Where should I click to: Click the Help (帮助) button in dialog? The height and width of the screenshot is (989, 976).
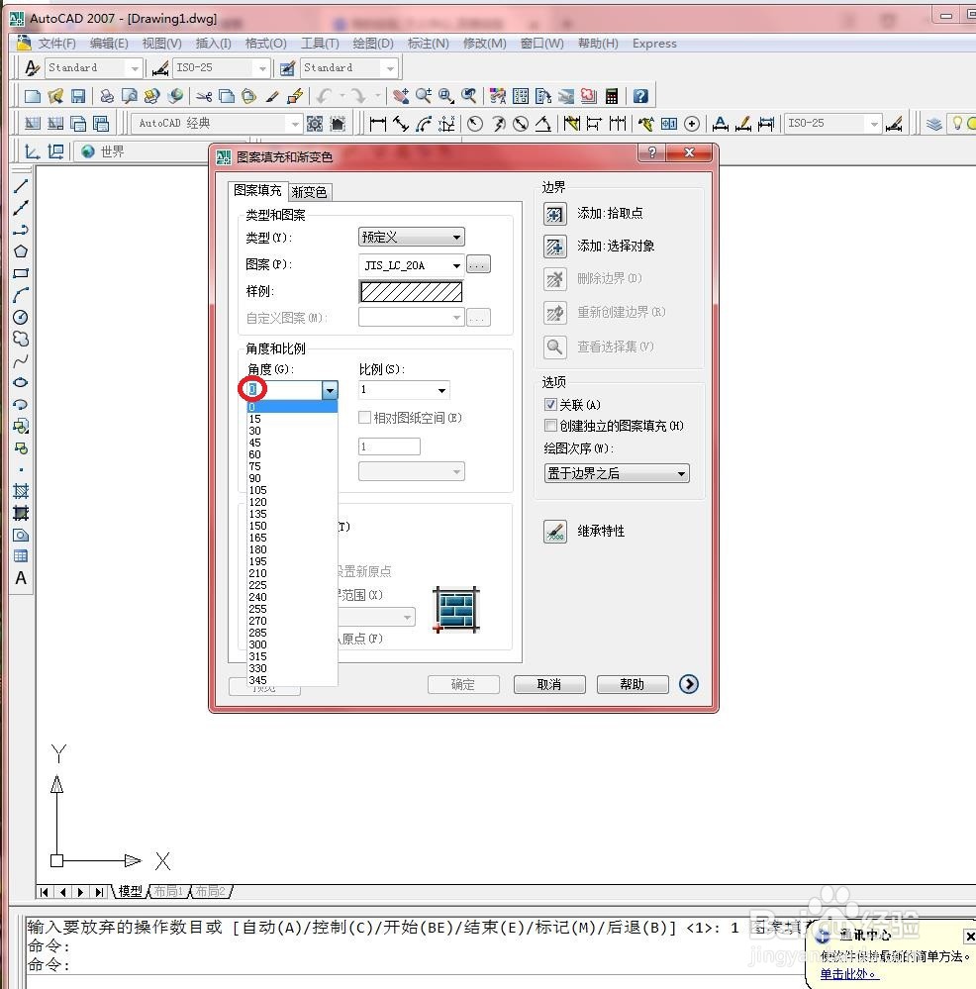632,684
